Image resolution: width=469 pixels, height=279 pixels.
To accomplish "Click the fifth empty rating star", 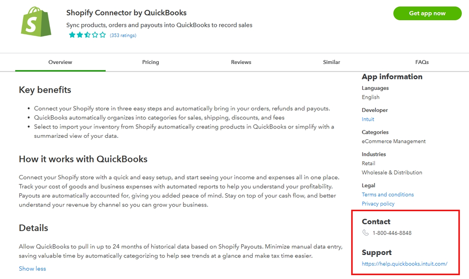I will (x=103, y=35).
